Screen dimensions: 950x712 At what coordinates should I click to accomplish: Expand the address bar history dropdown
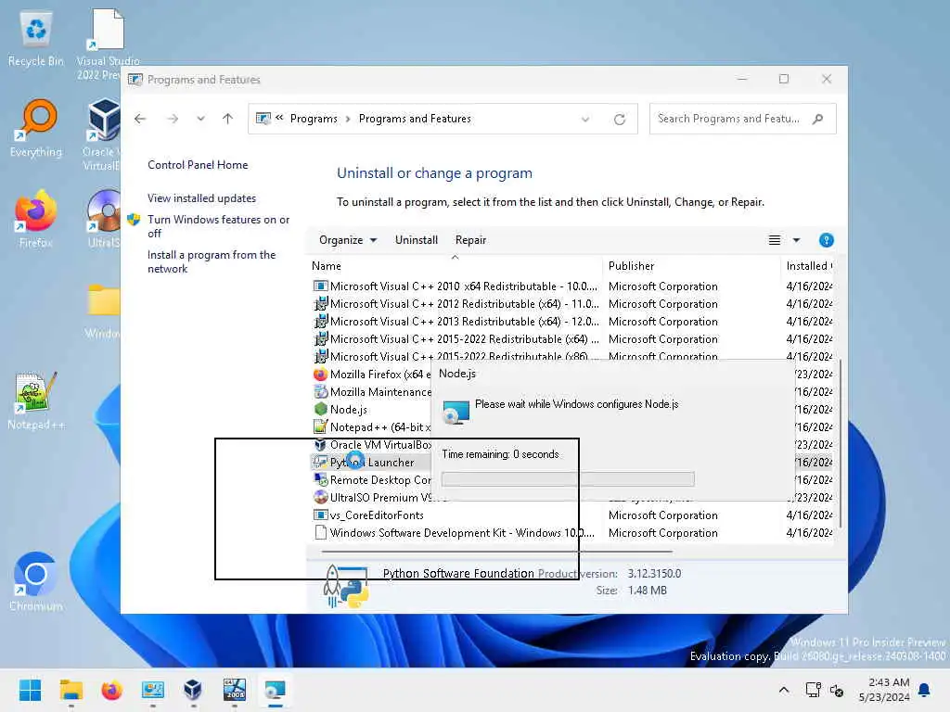pos(585,120)
